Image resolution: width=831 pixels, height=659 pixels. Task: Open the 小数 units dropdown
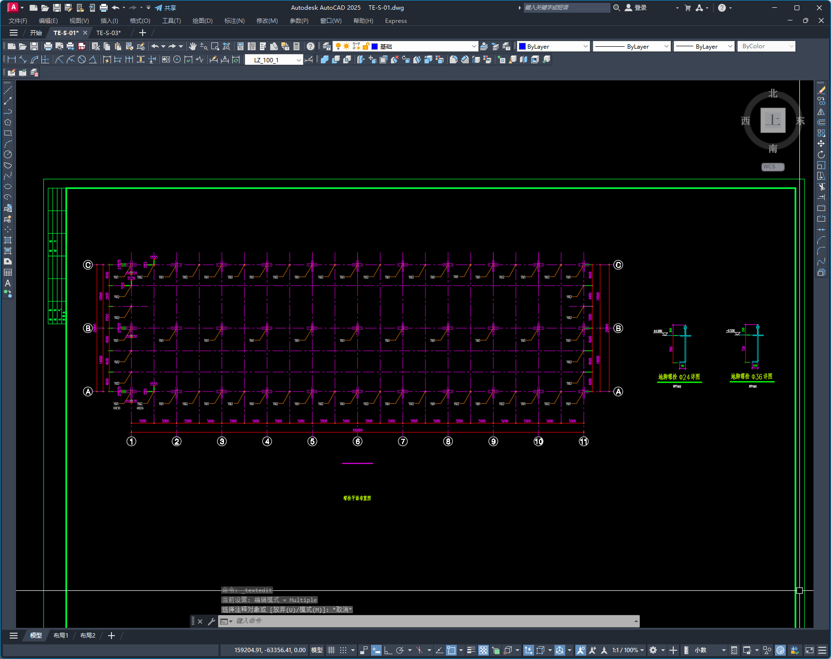pos(710,650)
